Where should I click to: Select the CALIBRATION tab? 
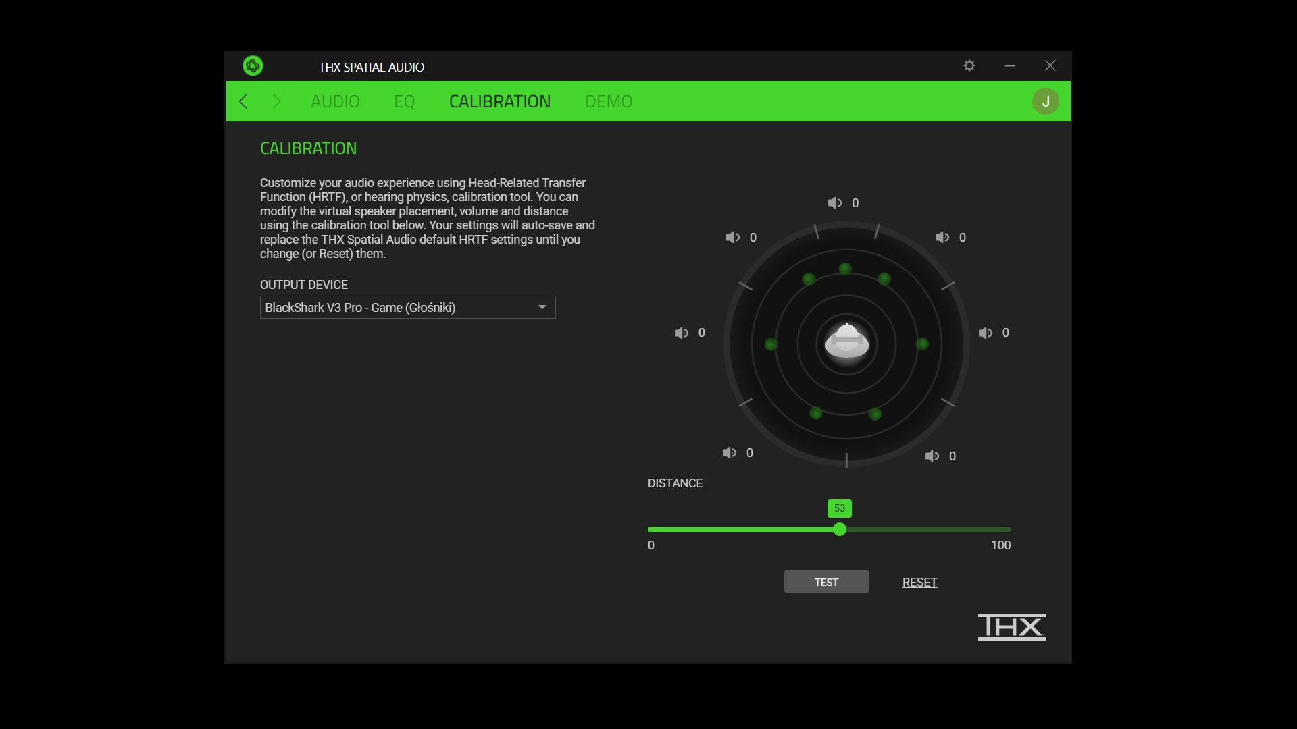[500, 101]
